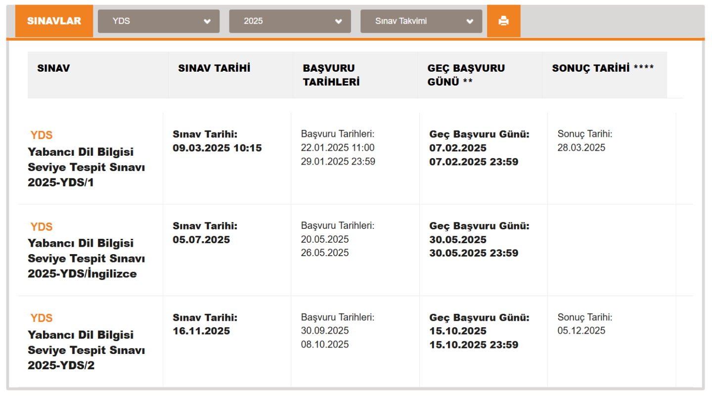Click the YDS label above 2025-YDS/2
Viewport: 712px width, 396px height.
tap(42, 318)
